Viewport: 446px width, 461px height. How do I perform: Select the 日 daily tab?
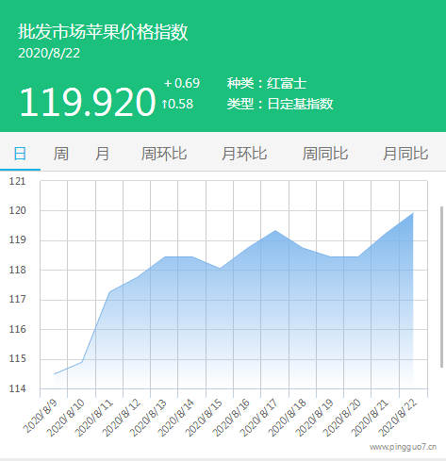pyautogui.click(x=20, y=154)
